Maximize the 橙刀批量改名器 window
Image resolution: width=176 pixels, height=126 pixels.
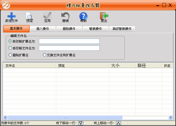click(164, 5)
